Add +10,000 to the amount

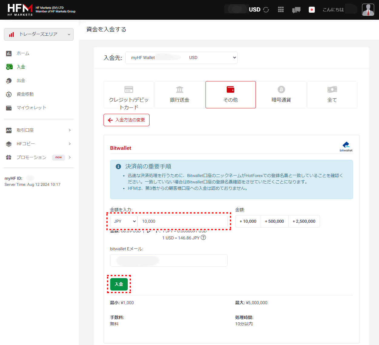coord(248,221)
